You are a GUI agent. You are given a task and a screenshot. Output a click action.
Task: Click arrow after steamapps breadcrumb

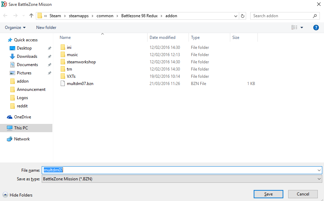tap(93, 16)
